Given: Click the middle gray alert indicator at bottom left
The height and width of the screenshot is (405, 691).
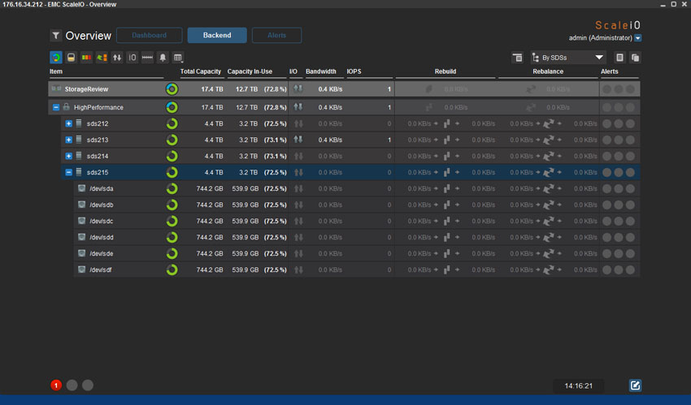Looking at the screenshot, I should (x=72, y=386).
